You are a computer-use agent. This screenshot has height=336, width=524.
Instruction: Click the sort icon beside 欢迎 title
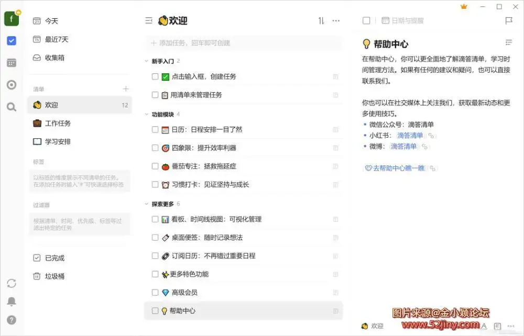point(321,21)
